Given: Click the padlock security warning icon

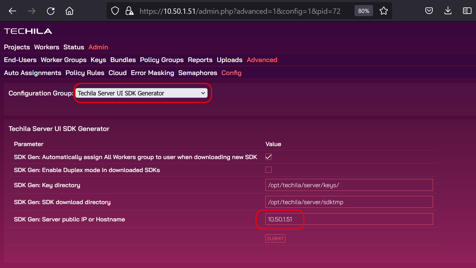Looking at the screenshot, I should [x=129, y=11].
